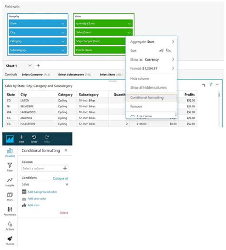Image resolution: width=226 pixels, height=250 pixels.
Task: Click the Collapse all link
Action: 61,178
